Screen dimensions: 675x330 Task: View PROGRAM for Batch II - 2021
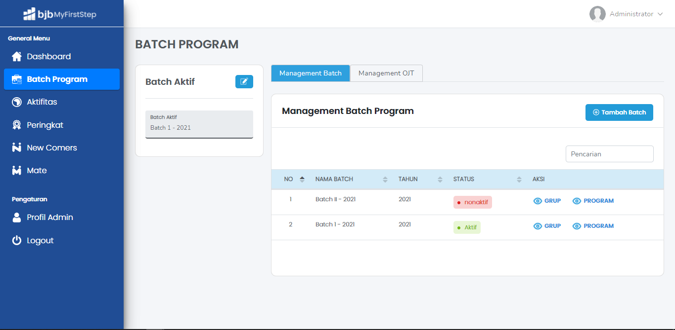[x=593, y=201]
